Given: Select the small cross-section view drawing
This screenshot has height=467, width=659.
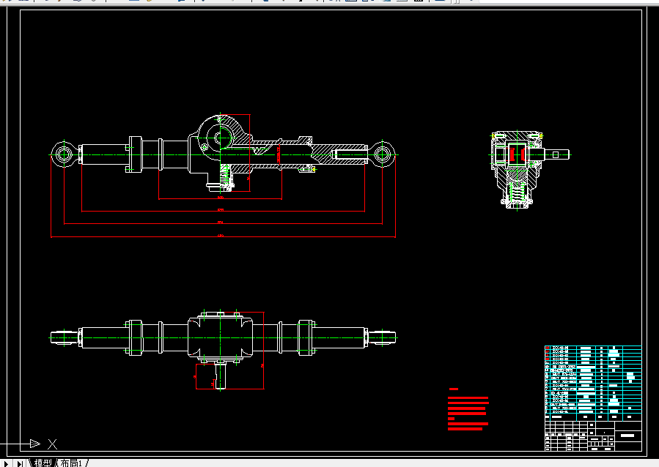Looking at the screenshot, I should 530,171.
